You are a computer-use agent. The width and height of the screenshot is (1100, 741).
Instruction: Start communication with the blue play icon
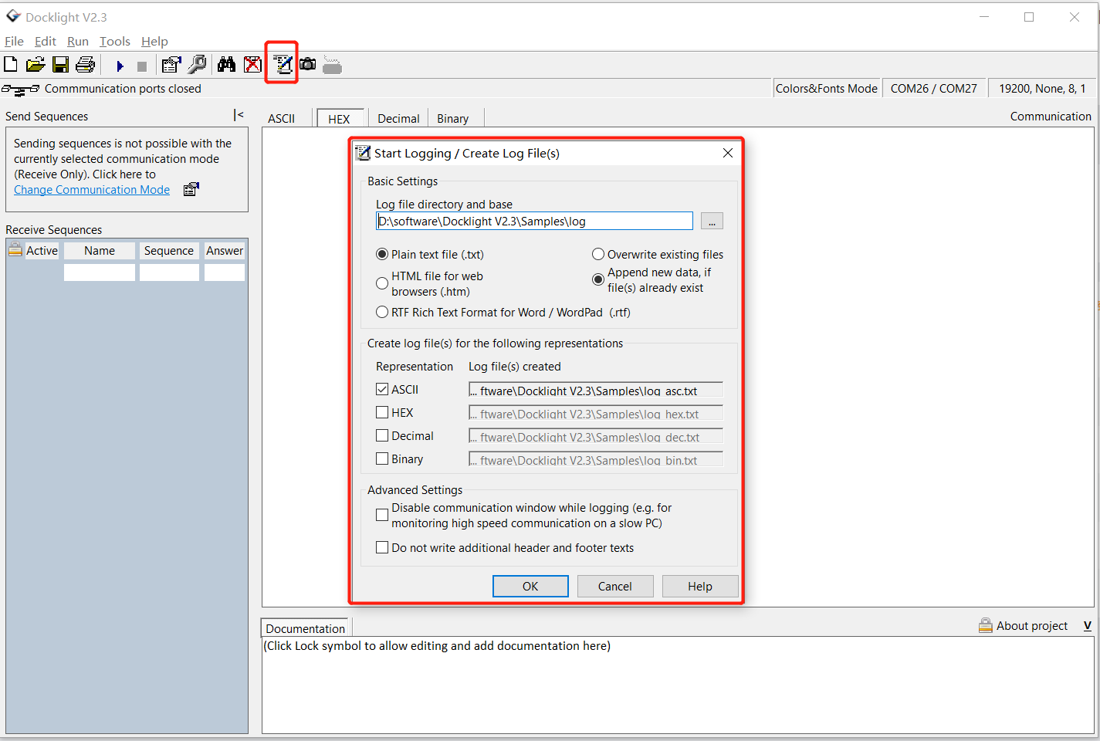pos(120,66)
